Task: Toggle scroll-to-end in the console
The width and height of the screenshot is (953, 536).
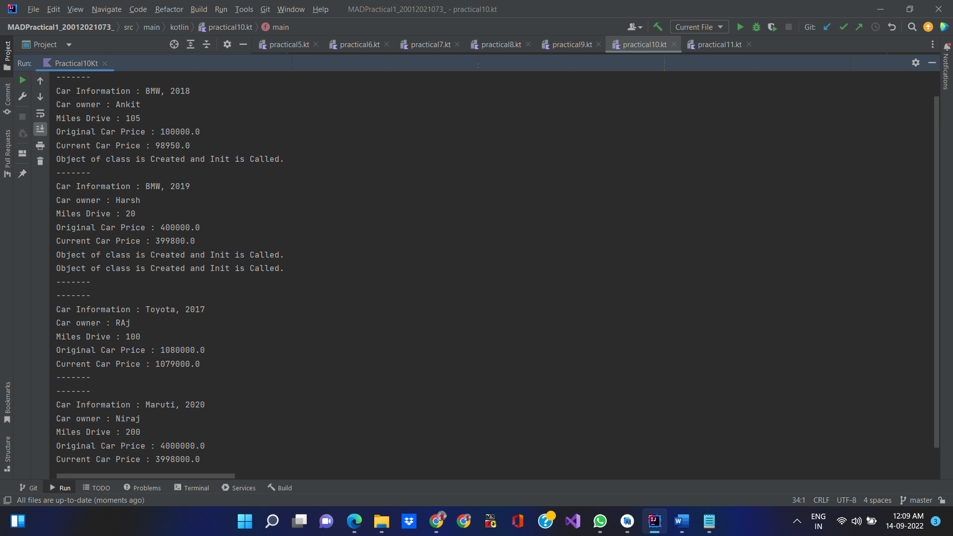Action: point(40,129)
